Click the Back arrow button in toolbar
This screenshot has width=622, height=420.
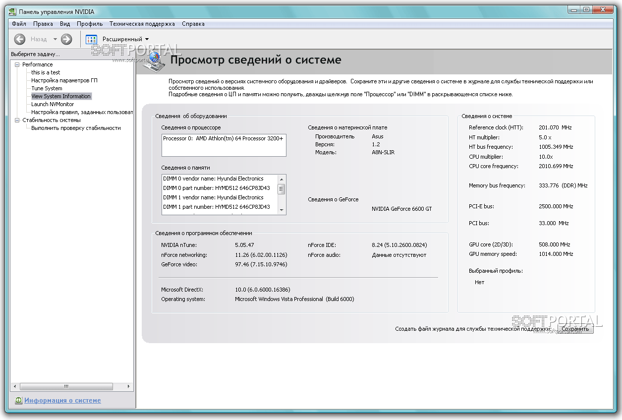click(x=20, y=39)
